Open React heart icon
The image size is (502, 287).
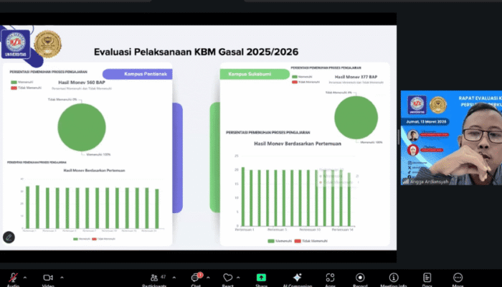[227, 278]
